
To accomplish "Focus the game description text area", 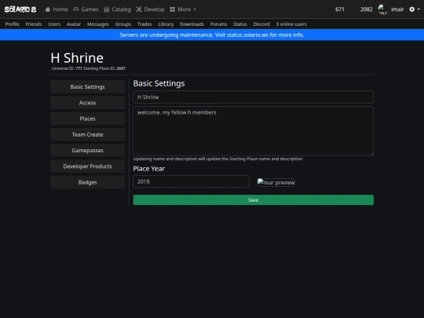I will (x=253, y=131).
